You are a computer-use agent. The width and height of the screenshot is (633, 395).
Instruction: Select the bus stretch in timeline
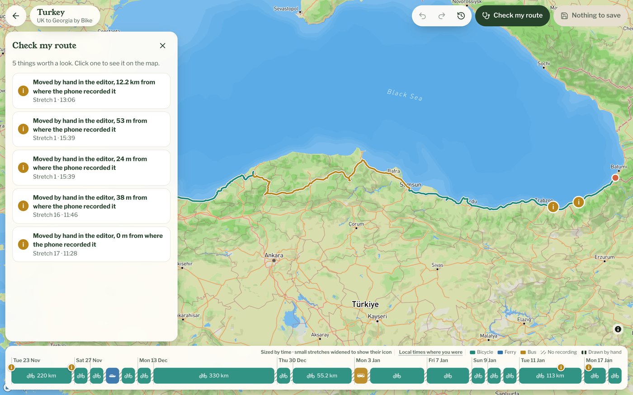361,376
